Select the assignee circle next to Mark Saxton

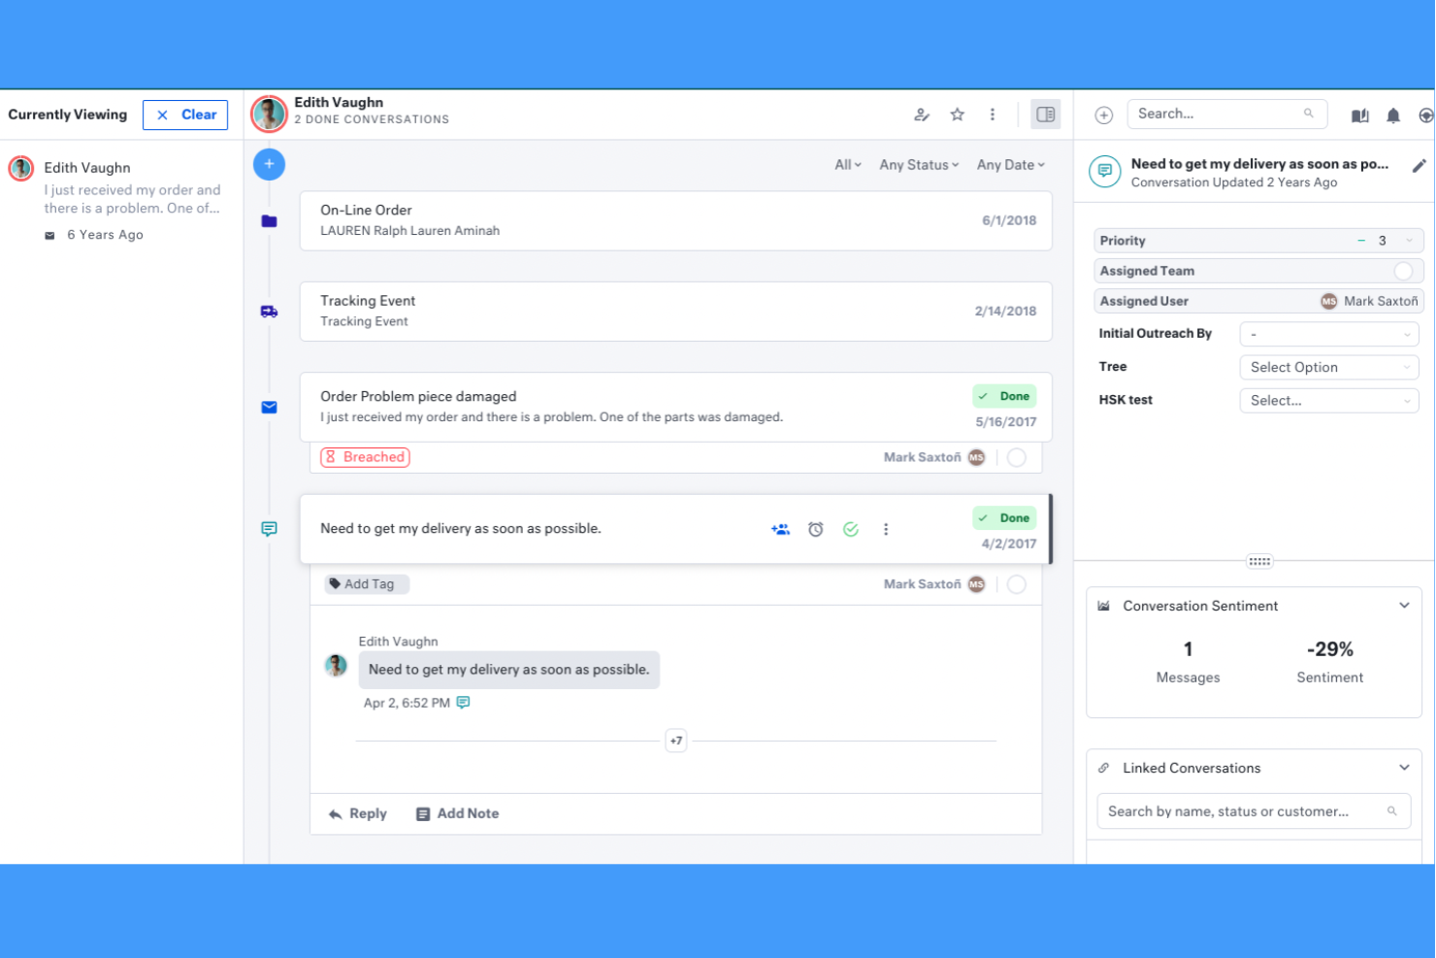click(x=1016, y=583)
